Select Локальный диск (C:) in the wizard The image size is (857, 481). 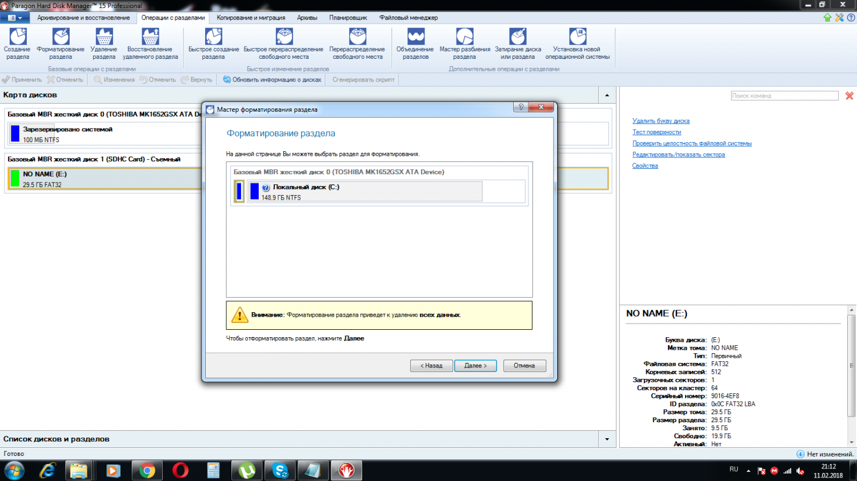coord(365,192)
